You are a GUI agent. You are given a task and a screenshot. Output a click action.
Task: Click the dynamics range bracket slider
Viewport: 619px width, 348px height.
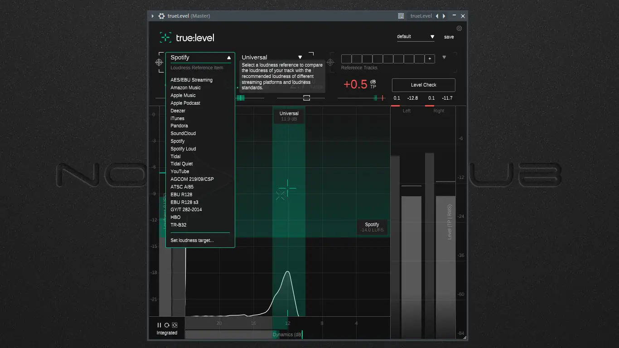[x=307, y=98]
